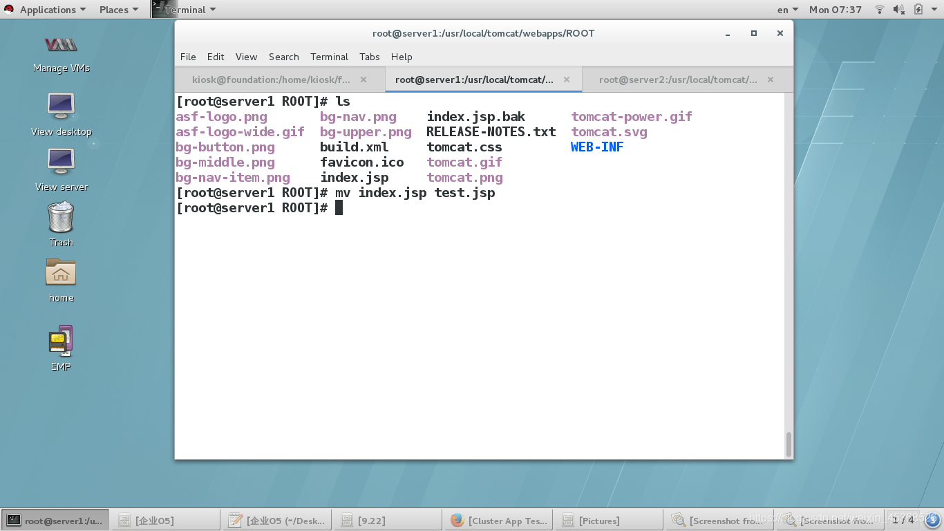
Task: Open the en input language dropdown
Action: coord(787,10)
